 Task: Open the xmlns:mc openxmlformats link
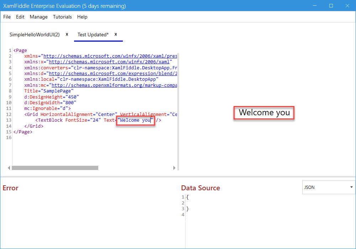114,85
